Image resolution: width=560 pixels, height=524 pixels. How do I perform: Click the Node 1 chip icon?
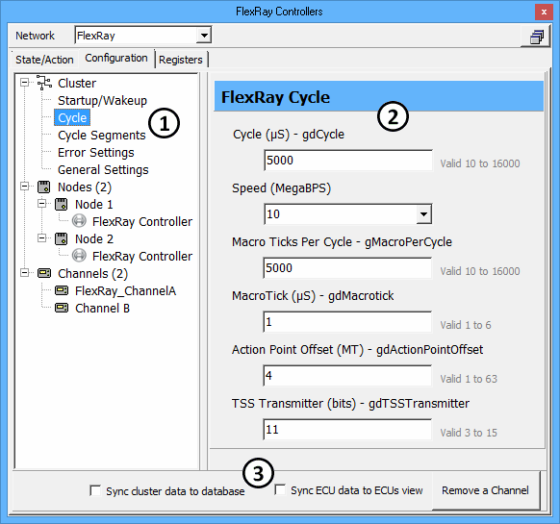[61, 204]
